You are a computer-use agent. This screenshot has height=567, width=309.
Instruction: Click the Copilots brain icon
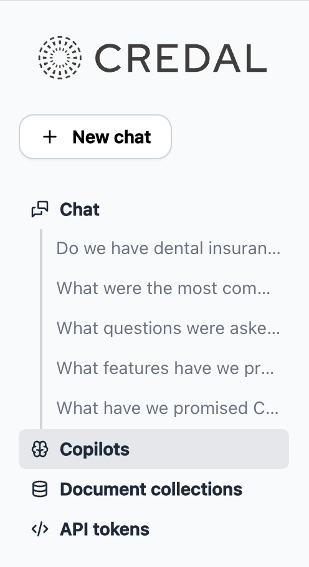pyautogui.click(x=40, y=449)
